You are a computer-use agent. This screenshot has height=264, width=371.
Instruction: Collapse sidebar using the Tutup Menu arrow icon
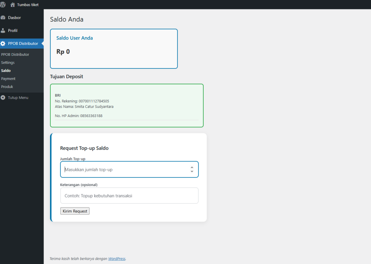tap(3, 98)
